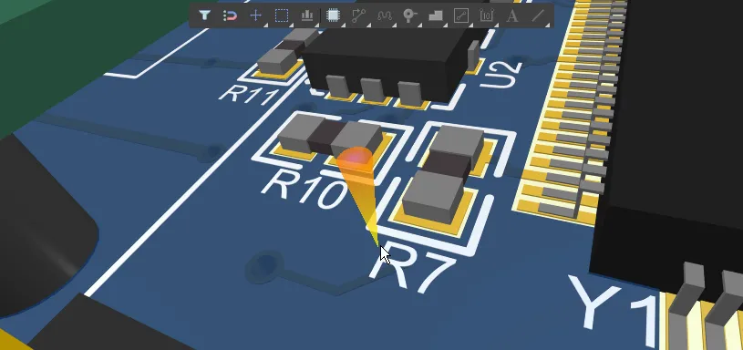Toggle the snap magnet icon

230,15
